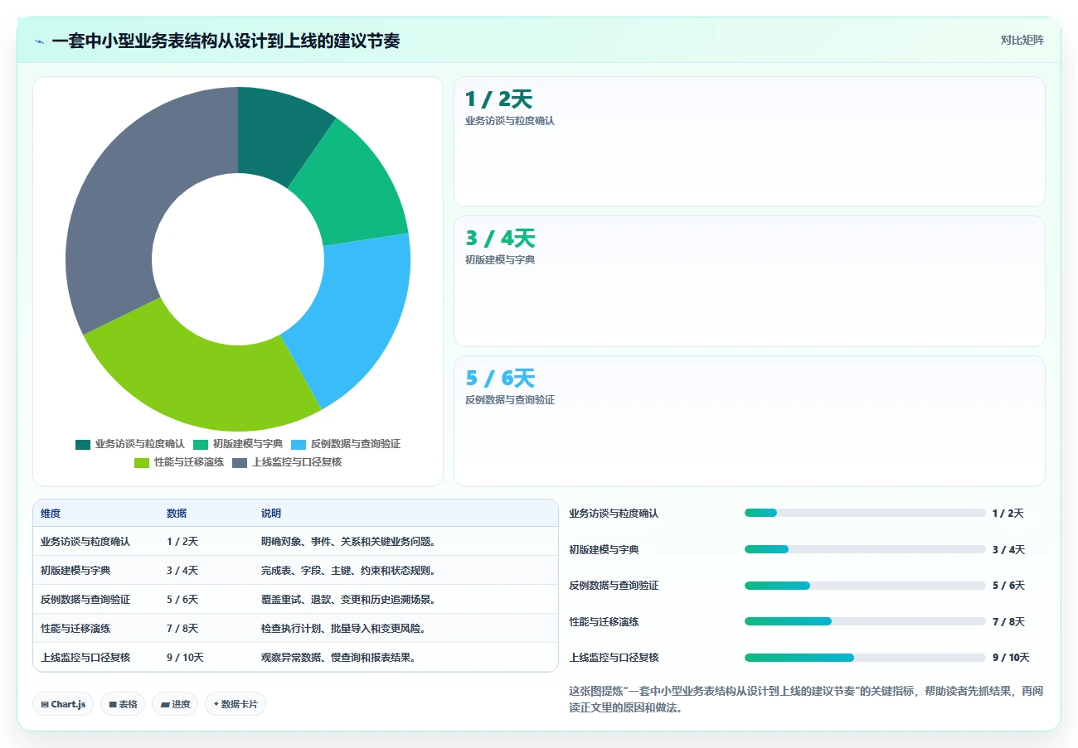
Task: Click the 反例数据与查询验证 progress bar
Action: pyautogui.click(x=865, y=586)
